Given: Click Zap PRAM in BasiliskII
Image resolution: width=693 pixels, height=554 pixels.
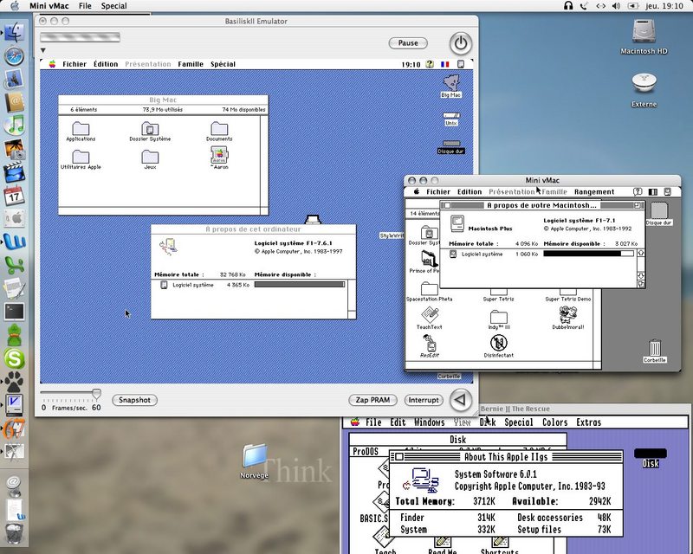Looking at the screenshot, I should pos(372,400).
